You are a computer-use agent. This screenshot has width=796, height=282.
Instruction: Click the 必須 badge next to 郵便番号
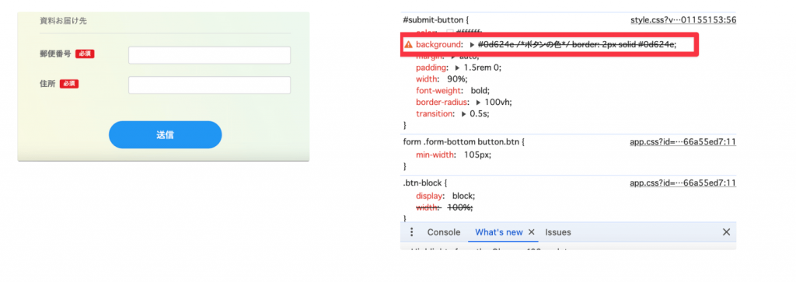click(86, 54)
